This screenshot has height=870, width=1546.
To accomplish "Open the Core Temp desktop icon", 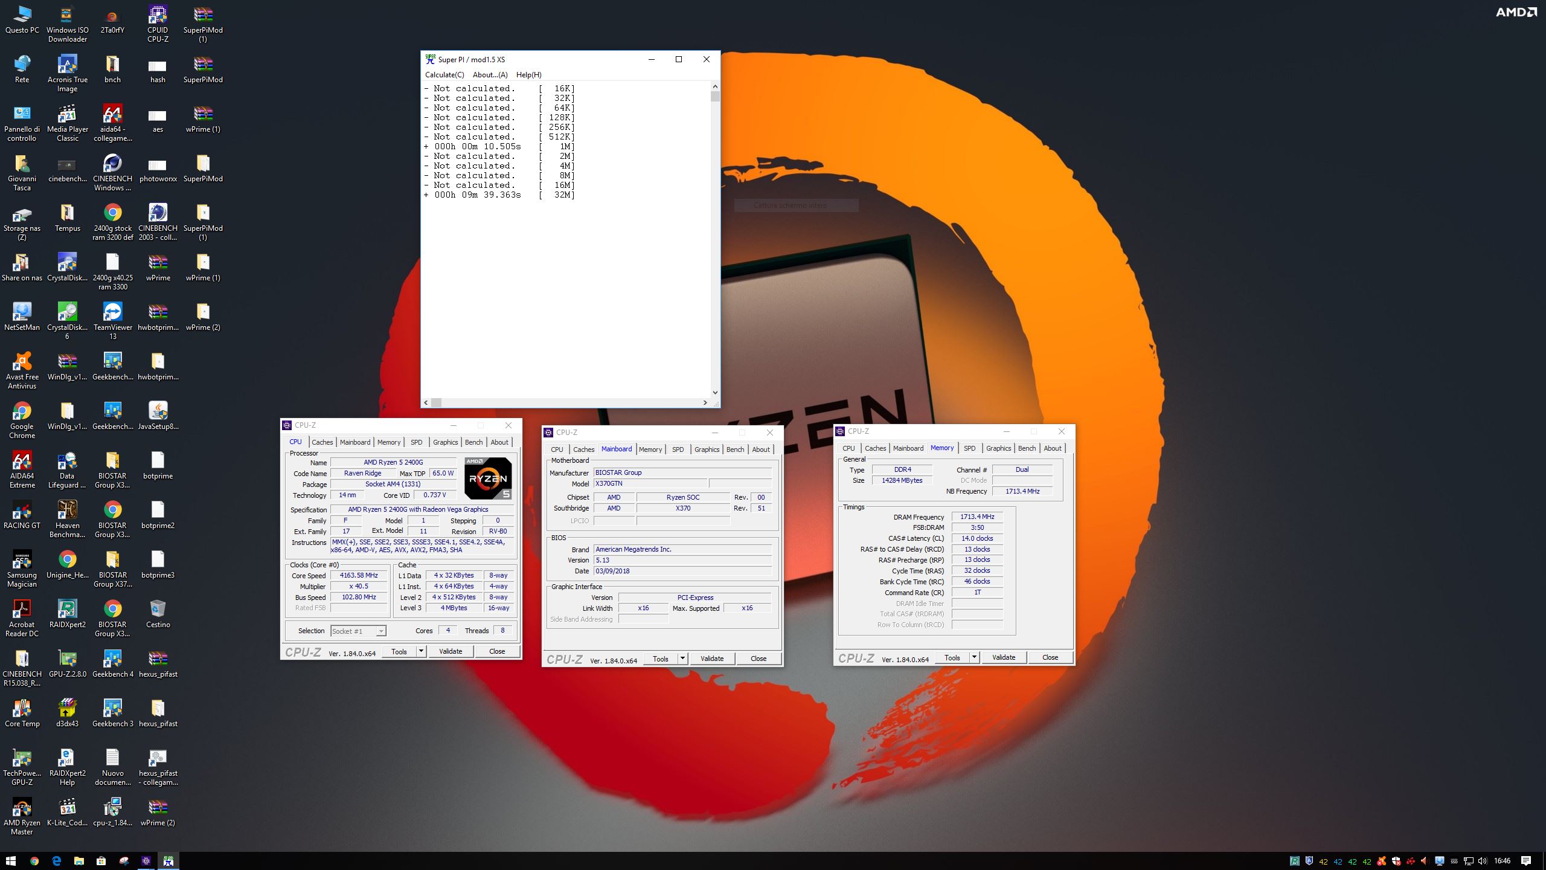I will point(22,714).
